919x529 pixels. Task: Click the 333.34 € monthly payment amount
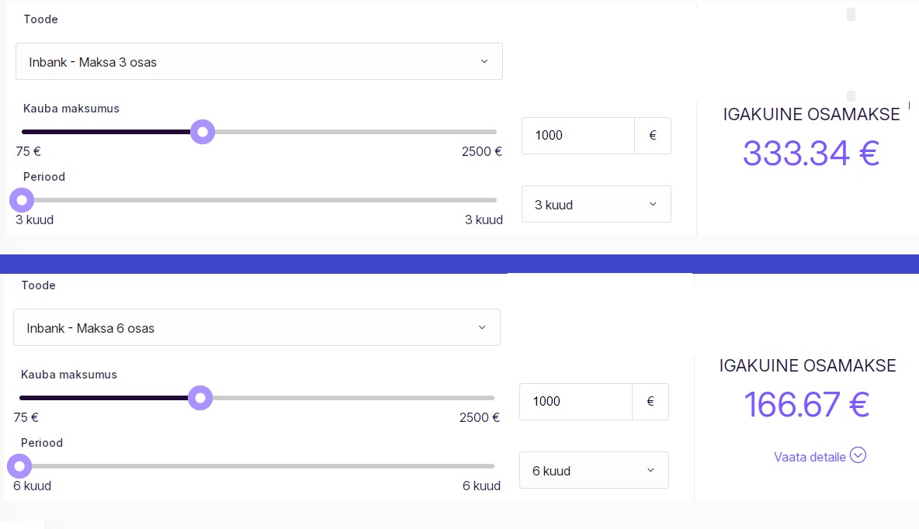811,153
